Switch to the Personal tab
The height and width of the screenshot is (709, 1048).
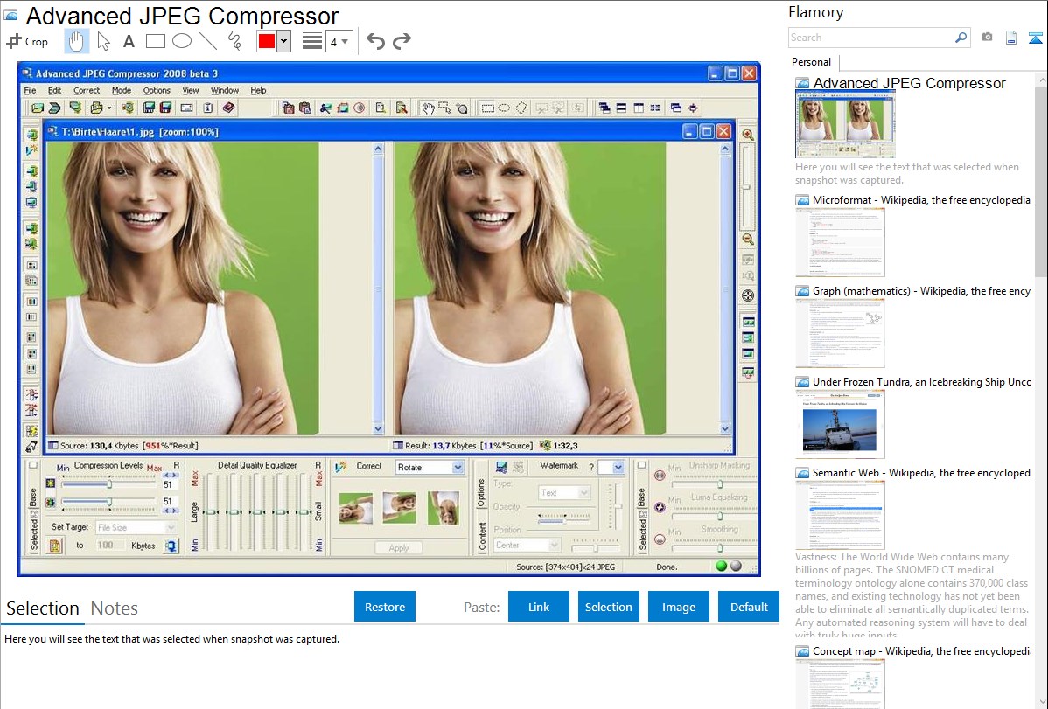[x=811, y=62]
